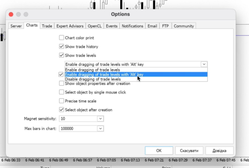Expand the Max bars in chart dropdown arrow
The width and height of the screenshot is (249, 168).
click(100, 129)
